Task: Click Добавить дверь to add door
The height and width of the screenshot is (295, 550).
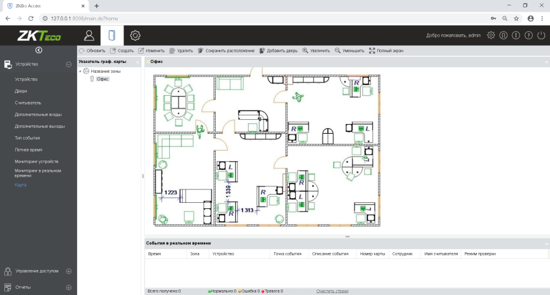Action: 280,51
